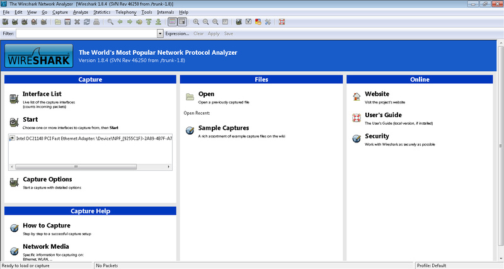Screen dimensions: 504x269
Task: Toggle packet list colorization
Action: (x=173, y=22)
